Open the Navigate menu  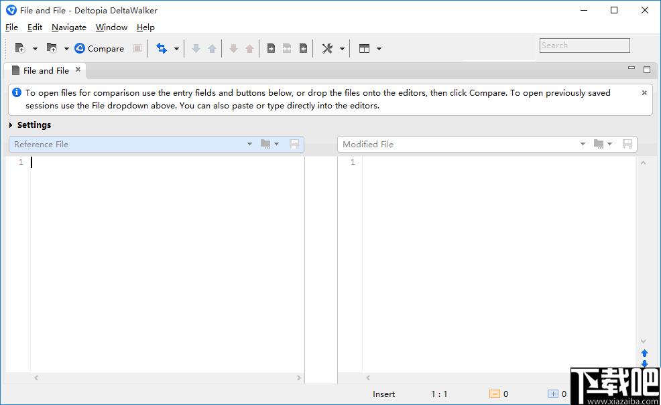(68, 27)
